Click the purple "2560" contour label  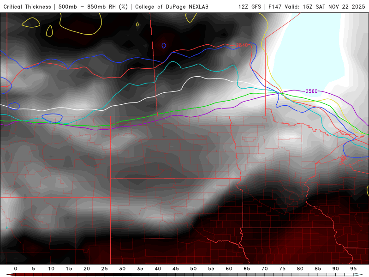coord(311,91)
